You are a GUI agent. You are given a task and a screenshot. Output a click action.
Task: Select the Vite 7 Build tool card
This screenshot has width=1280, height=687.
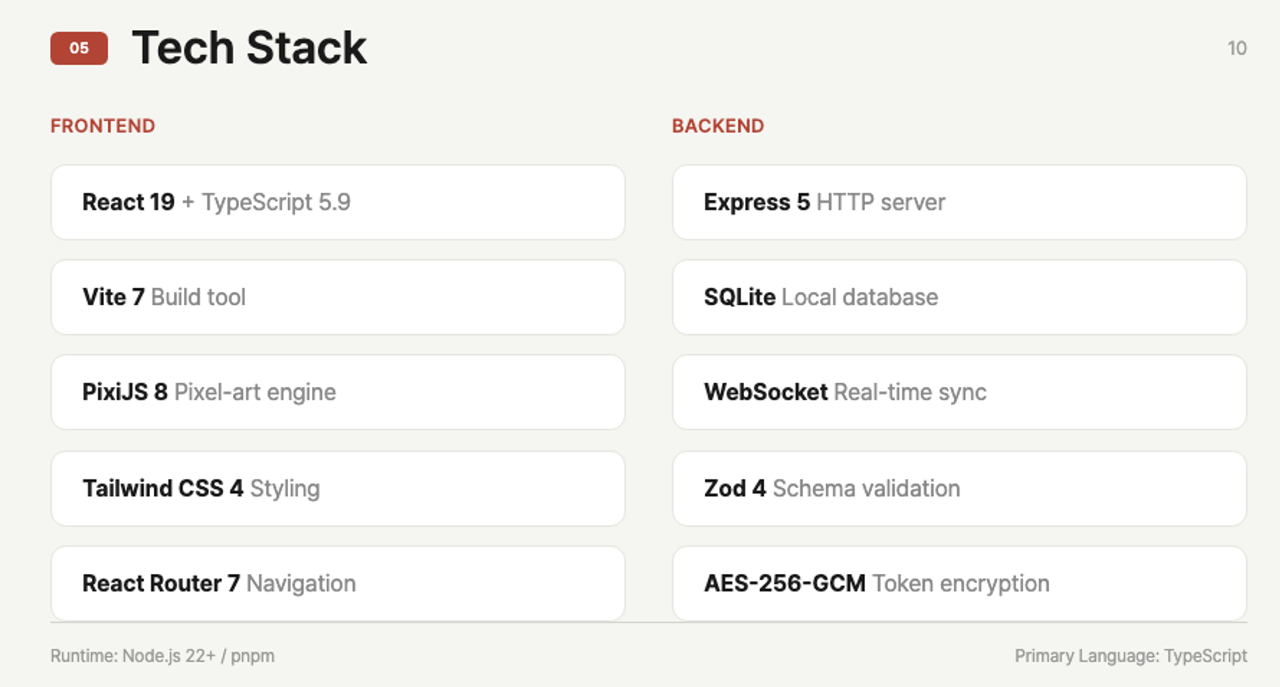(x=338, y=297)
